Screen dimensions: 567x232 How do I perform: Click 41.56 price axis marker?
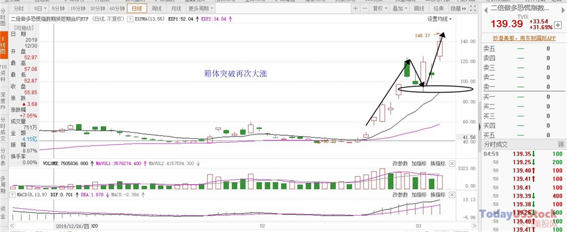[469, 137]
